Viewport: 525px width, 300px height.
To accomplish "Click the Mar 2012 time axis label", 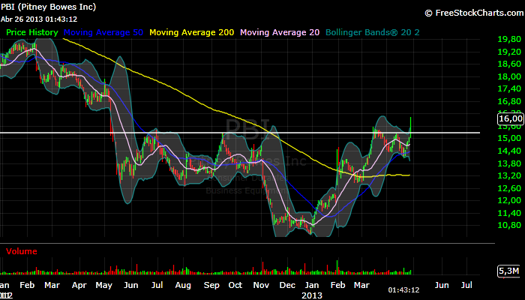I will click(x=52, y=285).
